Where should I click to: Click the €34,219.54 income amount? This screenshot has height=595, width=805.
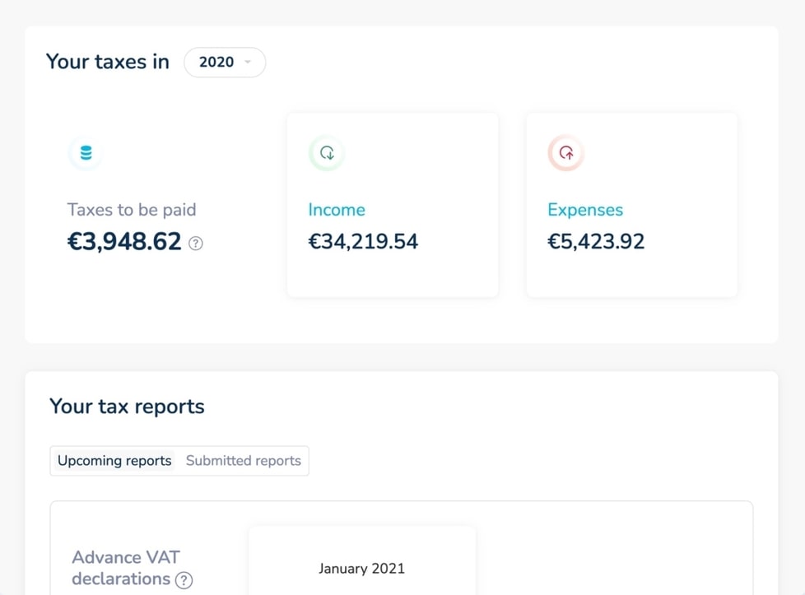(x=363, y=242)
